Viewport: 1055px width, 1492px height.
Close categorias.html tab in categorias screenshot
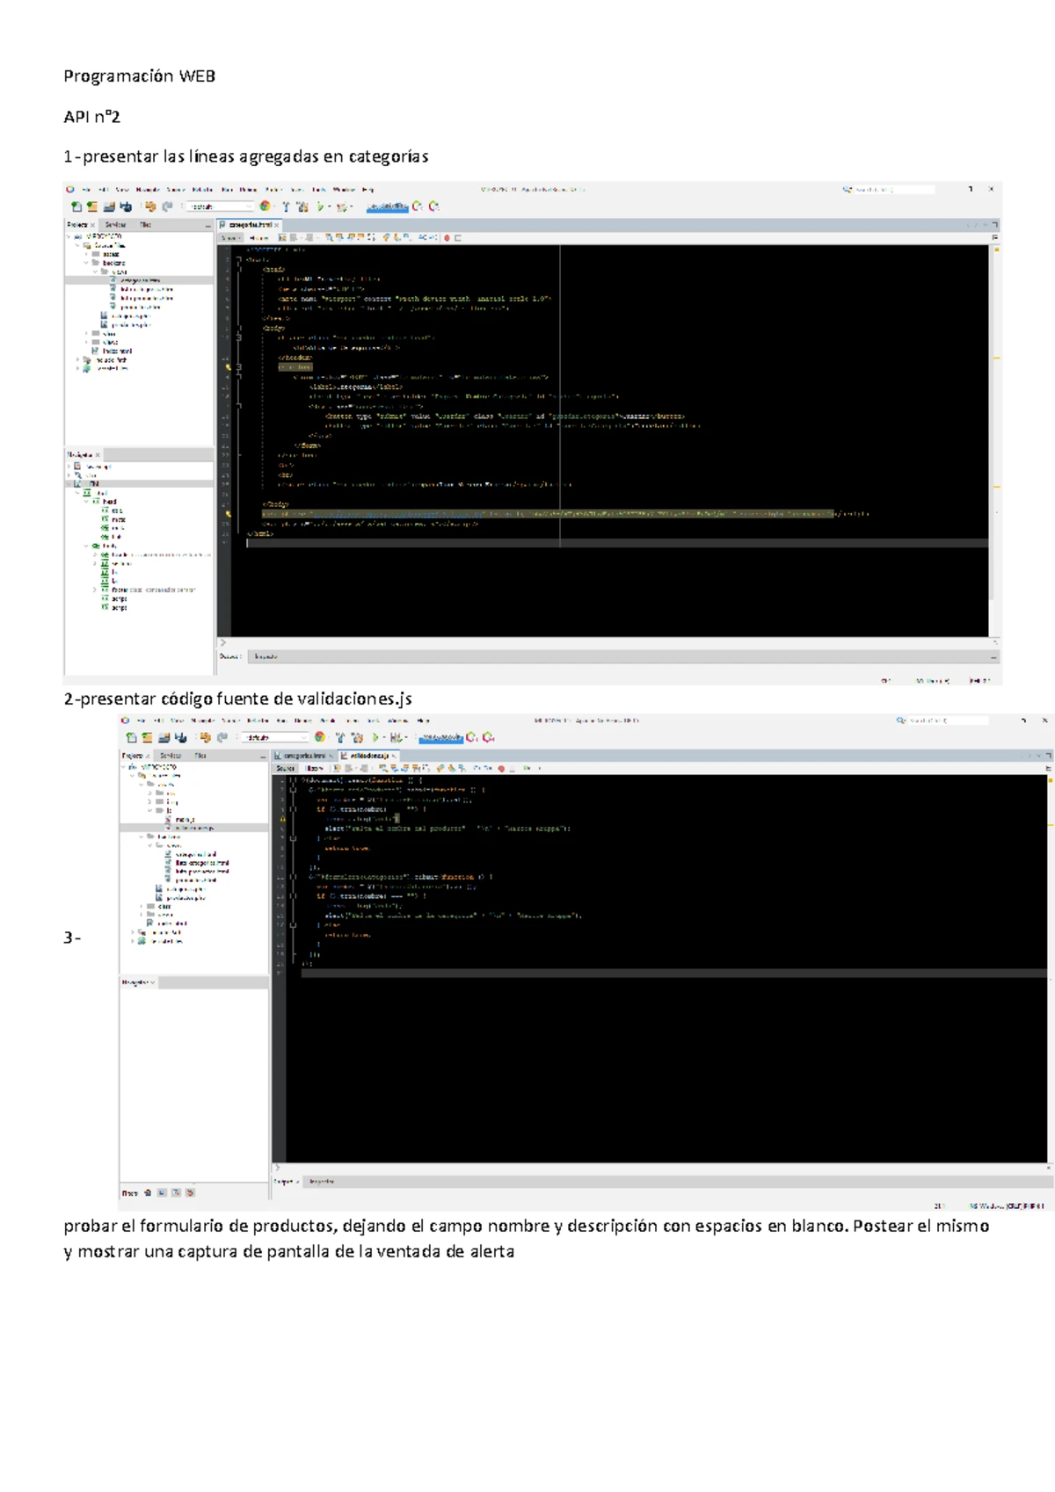tap(276, 225)
